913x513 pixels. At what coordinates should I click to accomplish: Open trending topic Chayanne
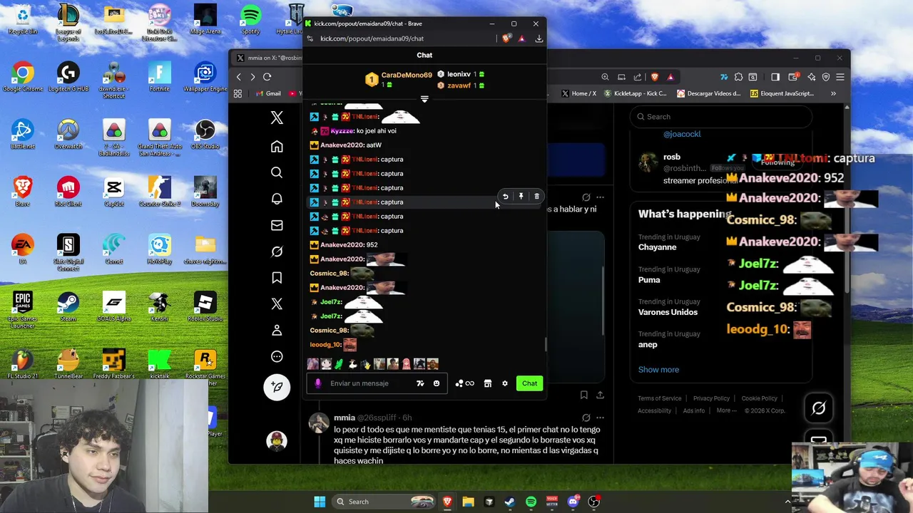[x=657, y=247]
